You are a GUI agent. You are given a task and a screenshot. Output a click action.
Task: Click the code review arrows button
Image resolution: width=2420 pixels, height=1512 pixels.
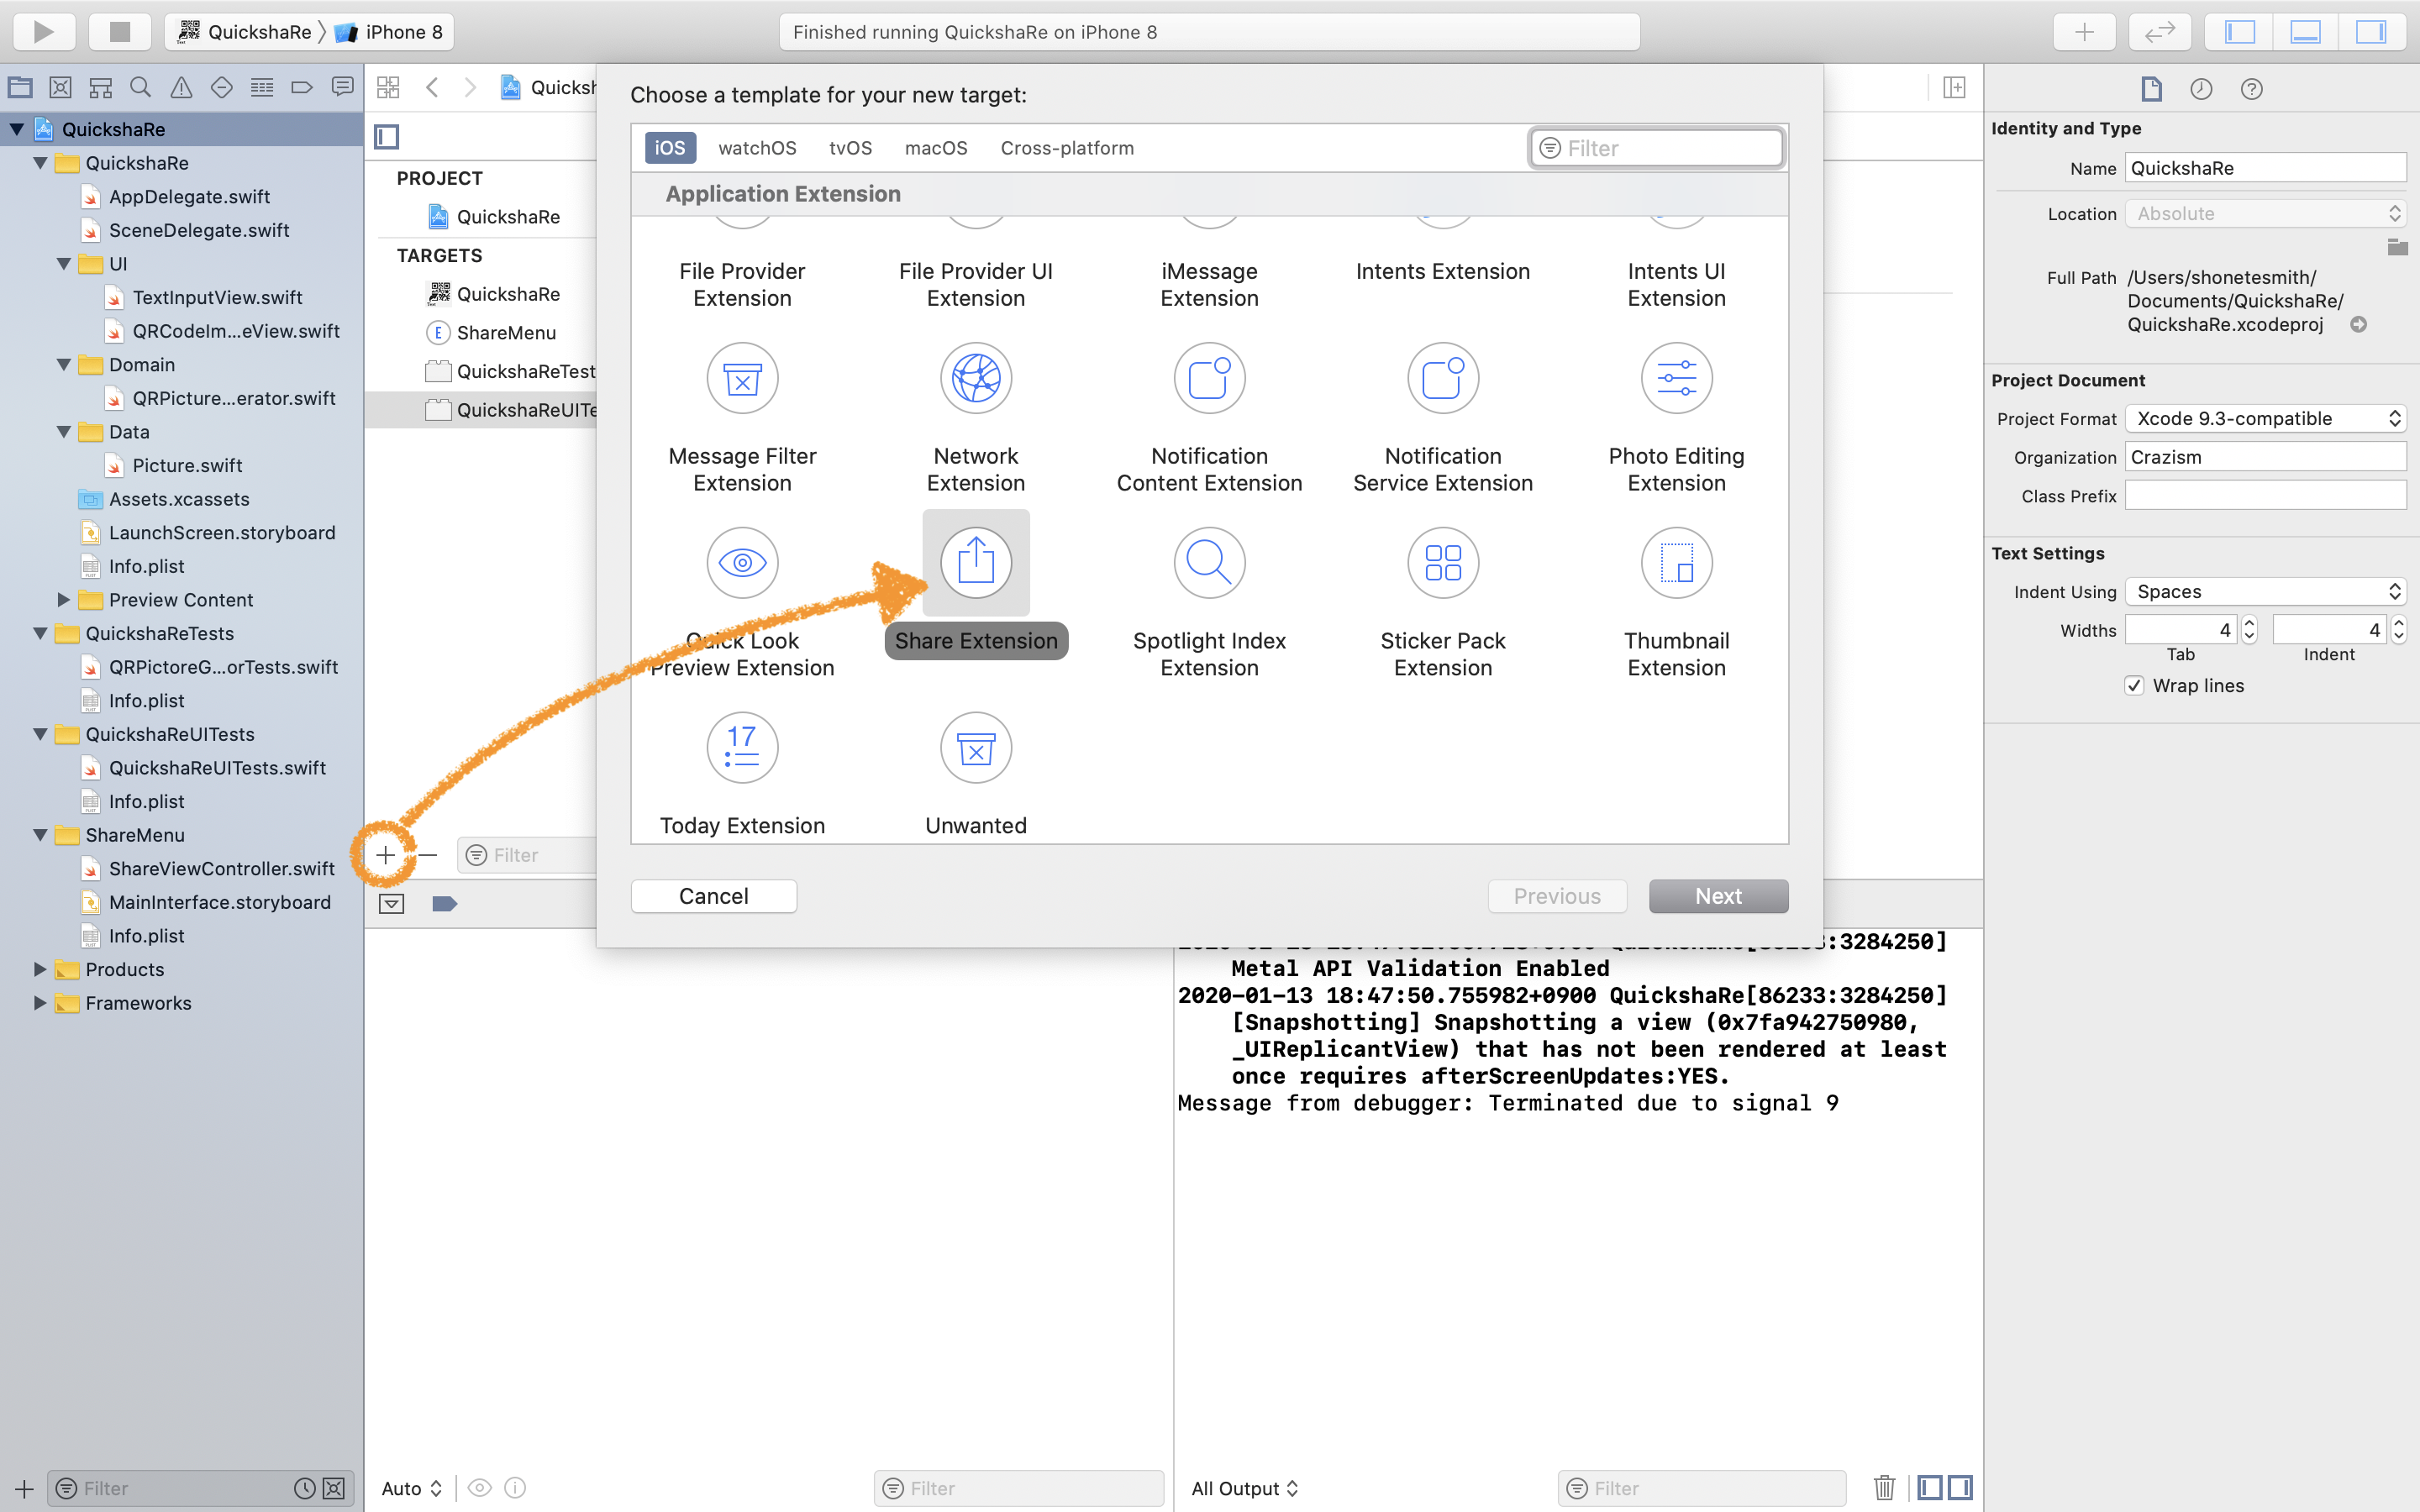tap(2159, 32)
